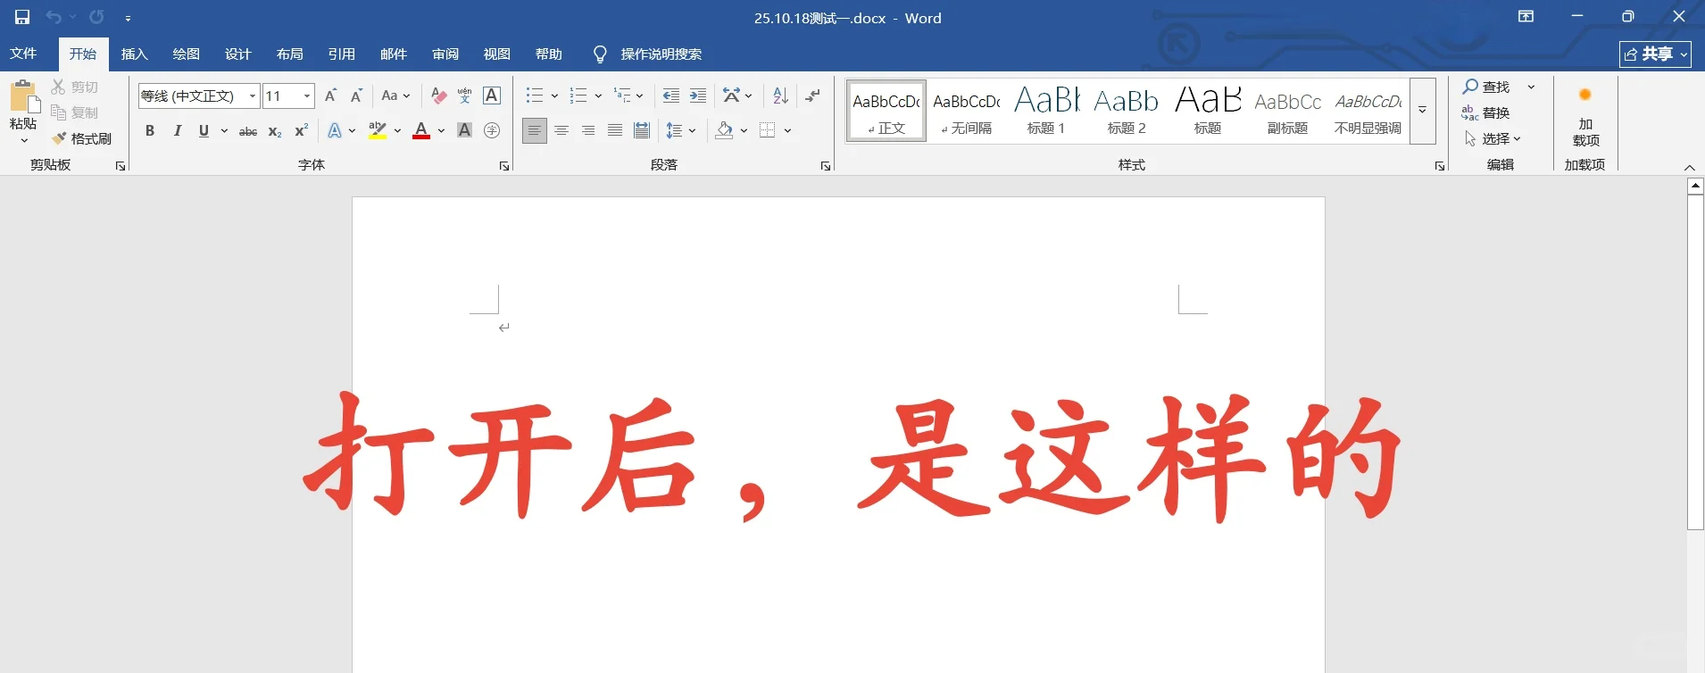Increase font size with the grow font icon

331,96
